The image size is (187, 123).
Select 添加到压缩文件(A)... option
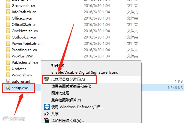pos(68,121)
